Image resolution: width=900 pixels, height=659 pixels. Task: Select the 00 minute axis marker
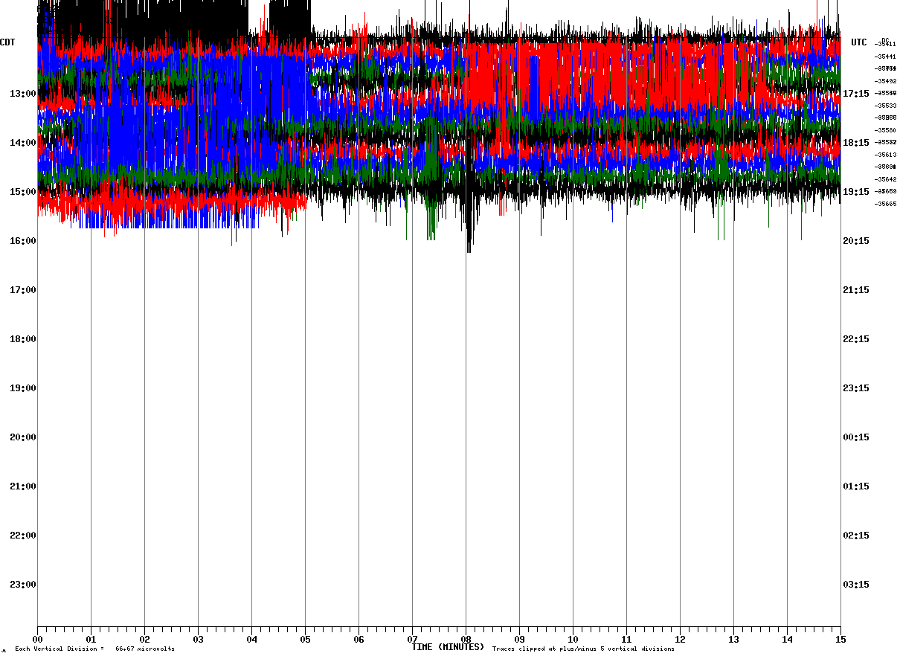pyautogui.click(x=37, y=640)
